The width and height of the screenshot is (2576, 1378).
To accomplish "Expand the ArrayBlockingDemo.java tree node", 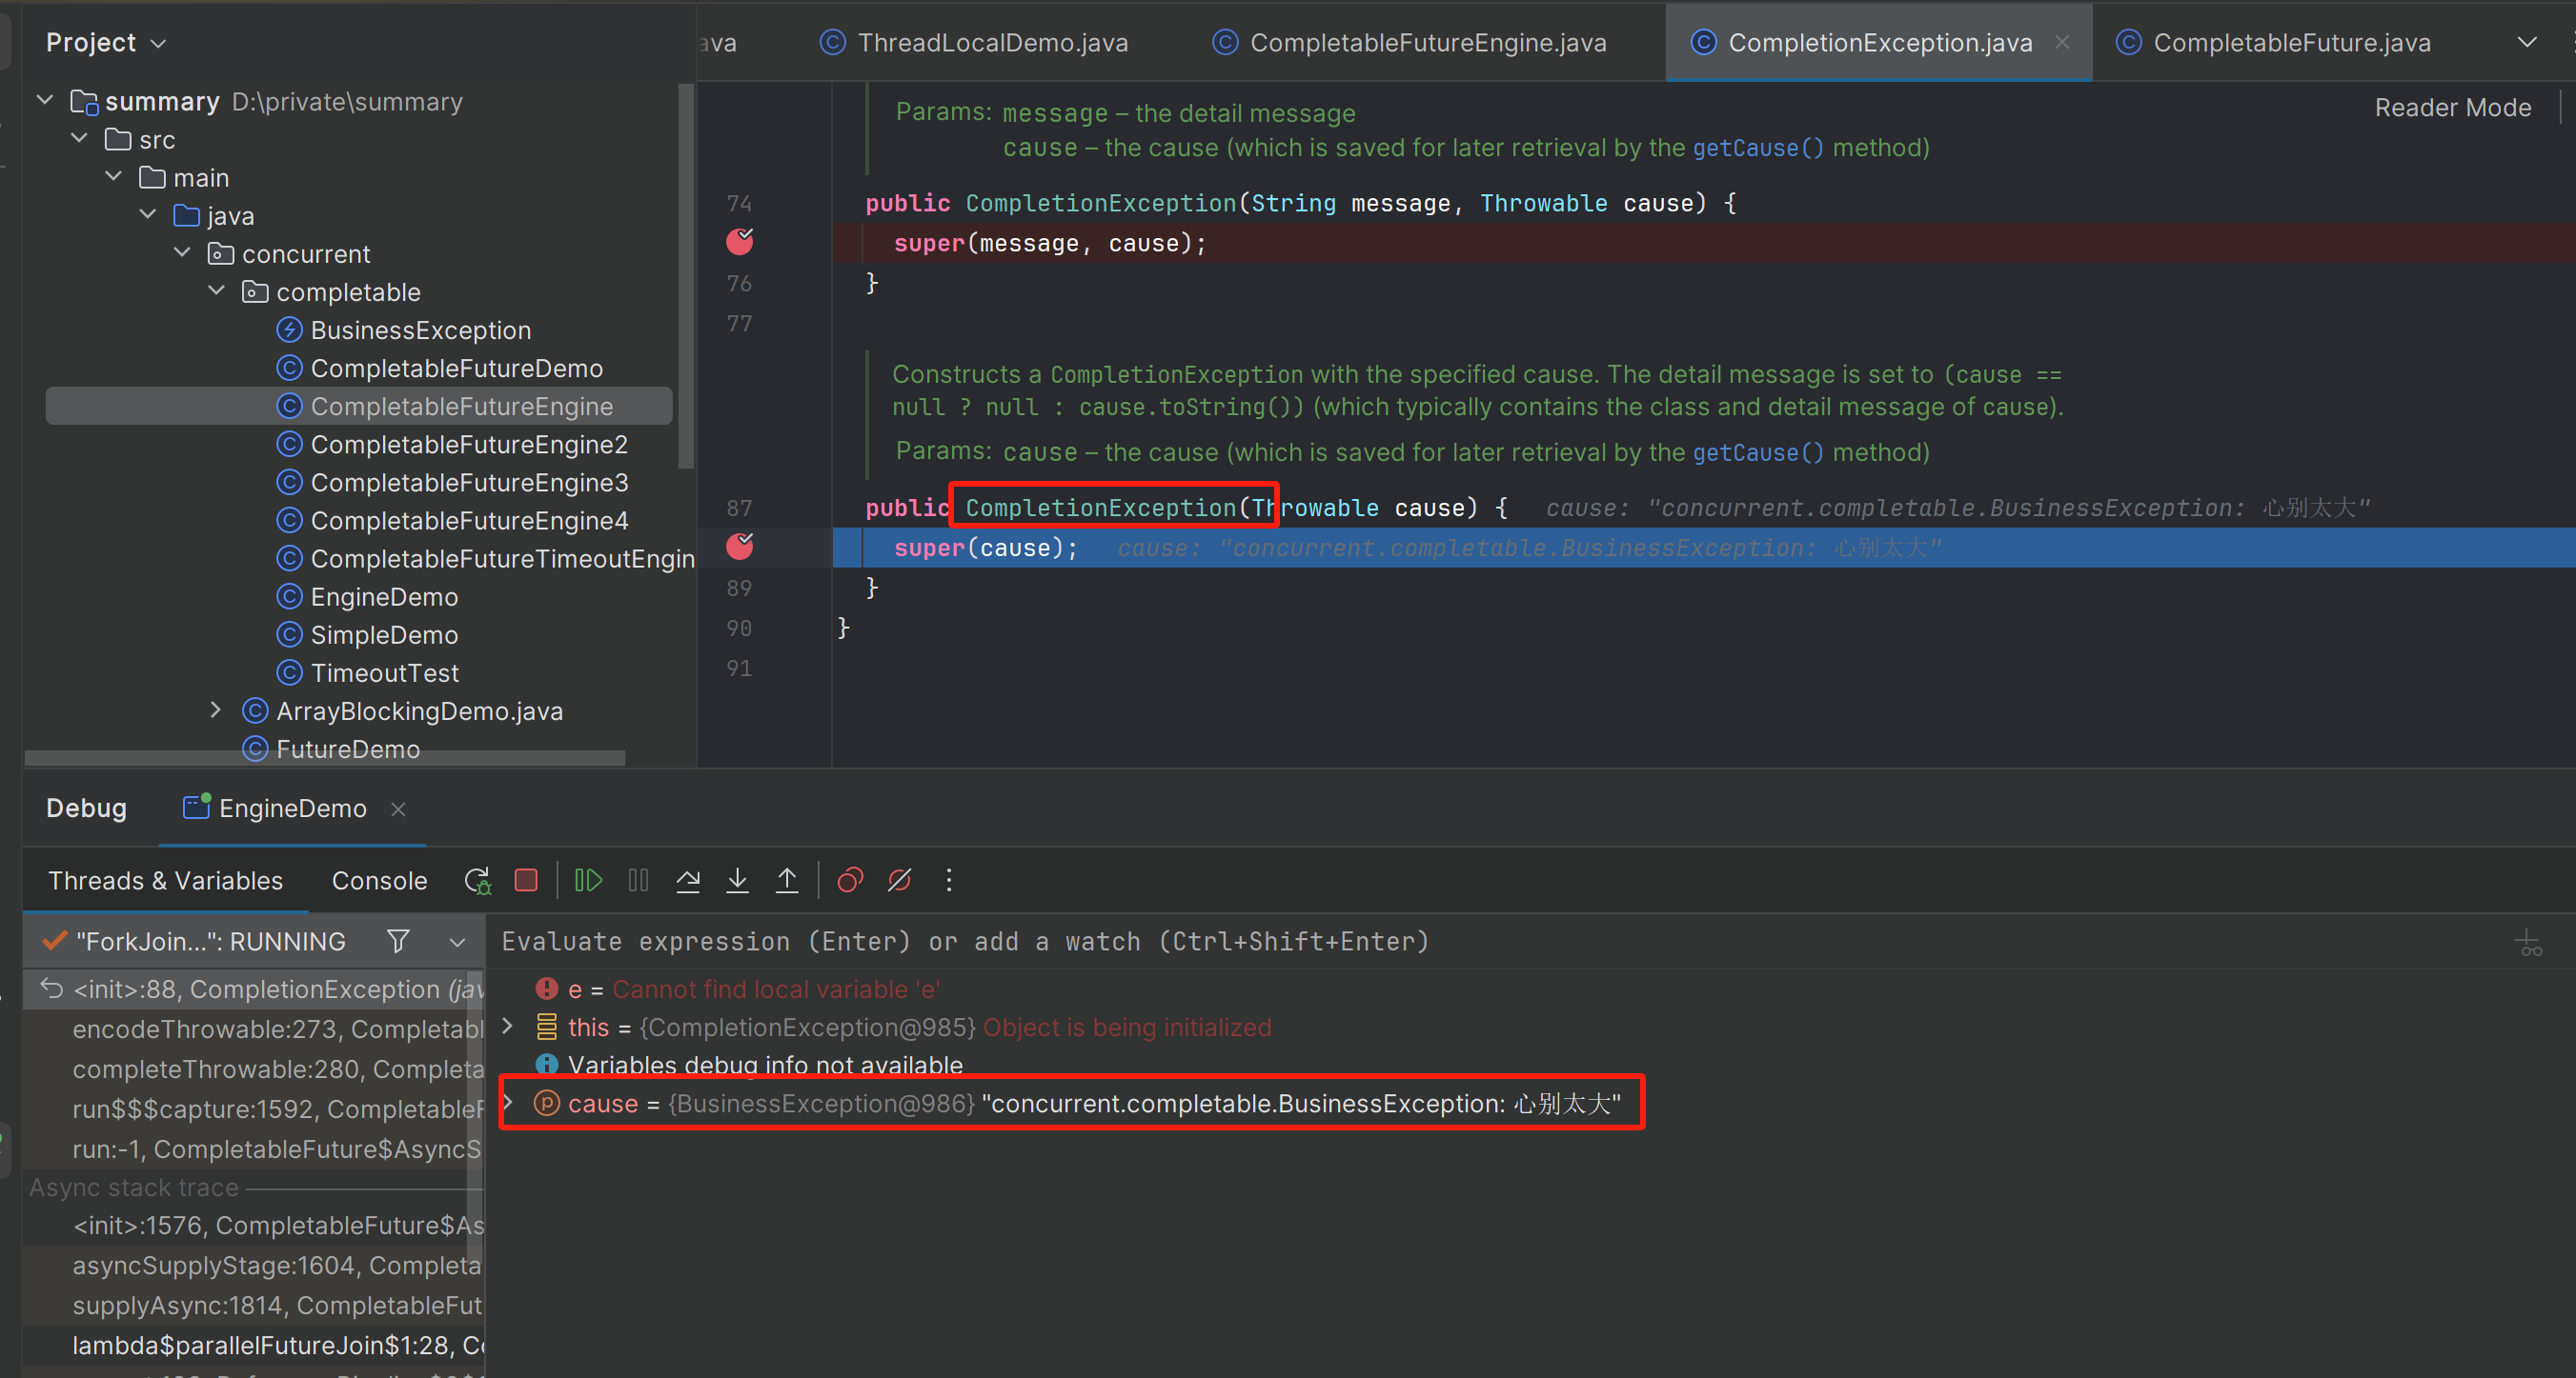I will (216, 710).
